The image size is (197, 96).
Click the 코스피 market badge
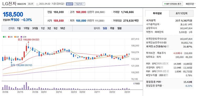click(x=31, y=4)
